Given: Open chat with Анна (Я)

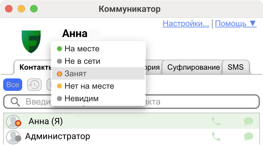Looking at the screenshot, I should tap(248, 121).
